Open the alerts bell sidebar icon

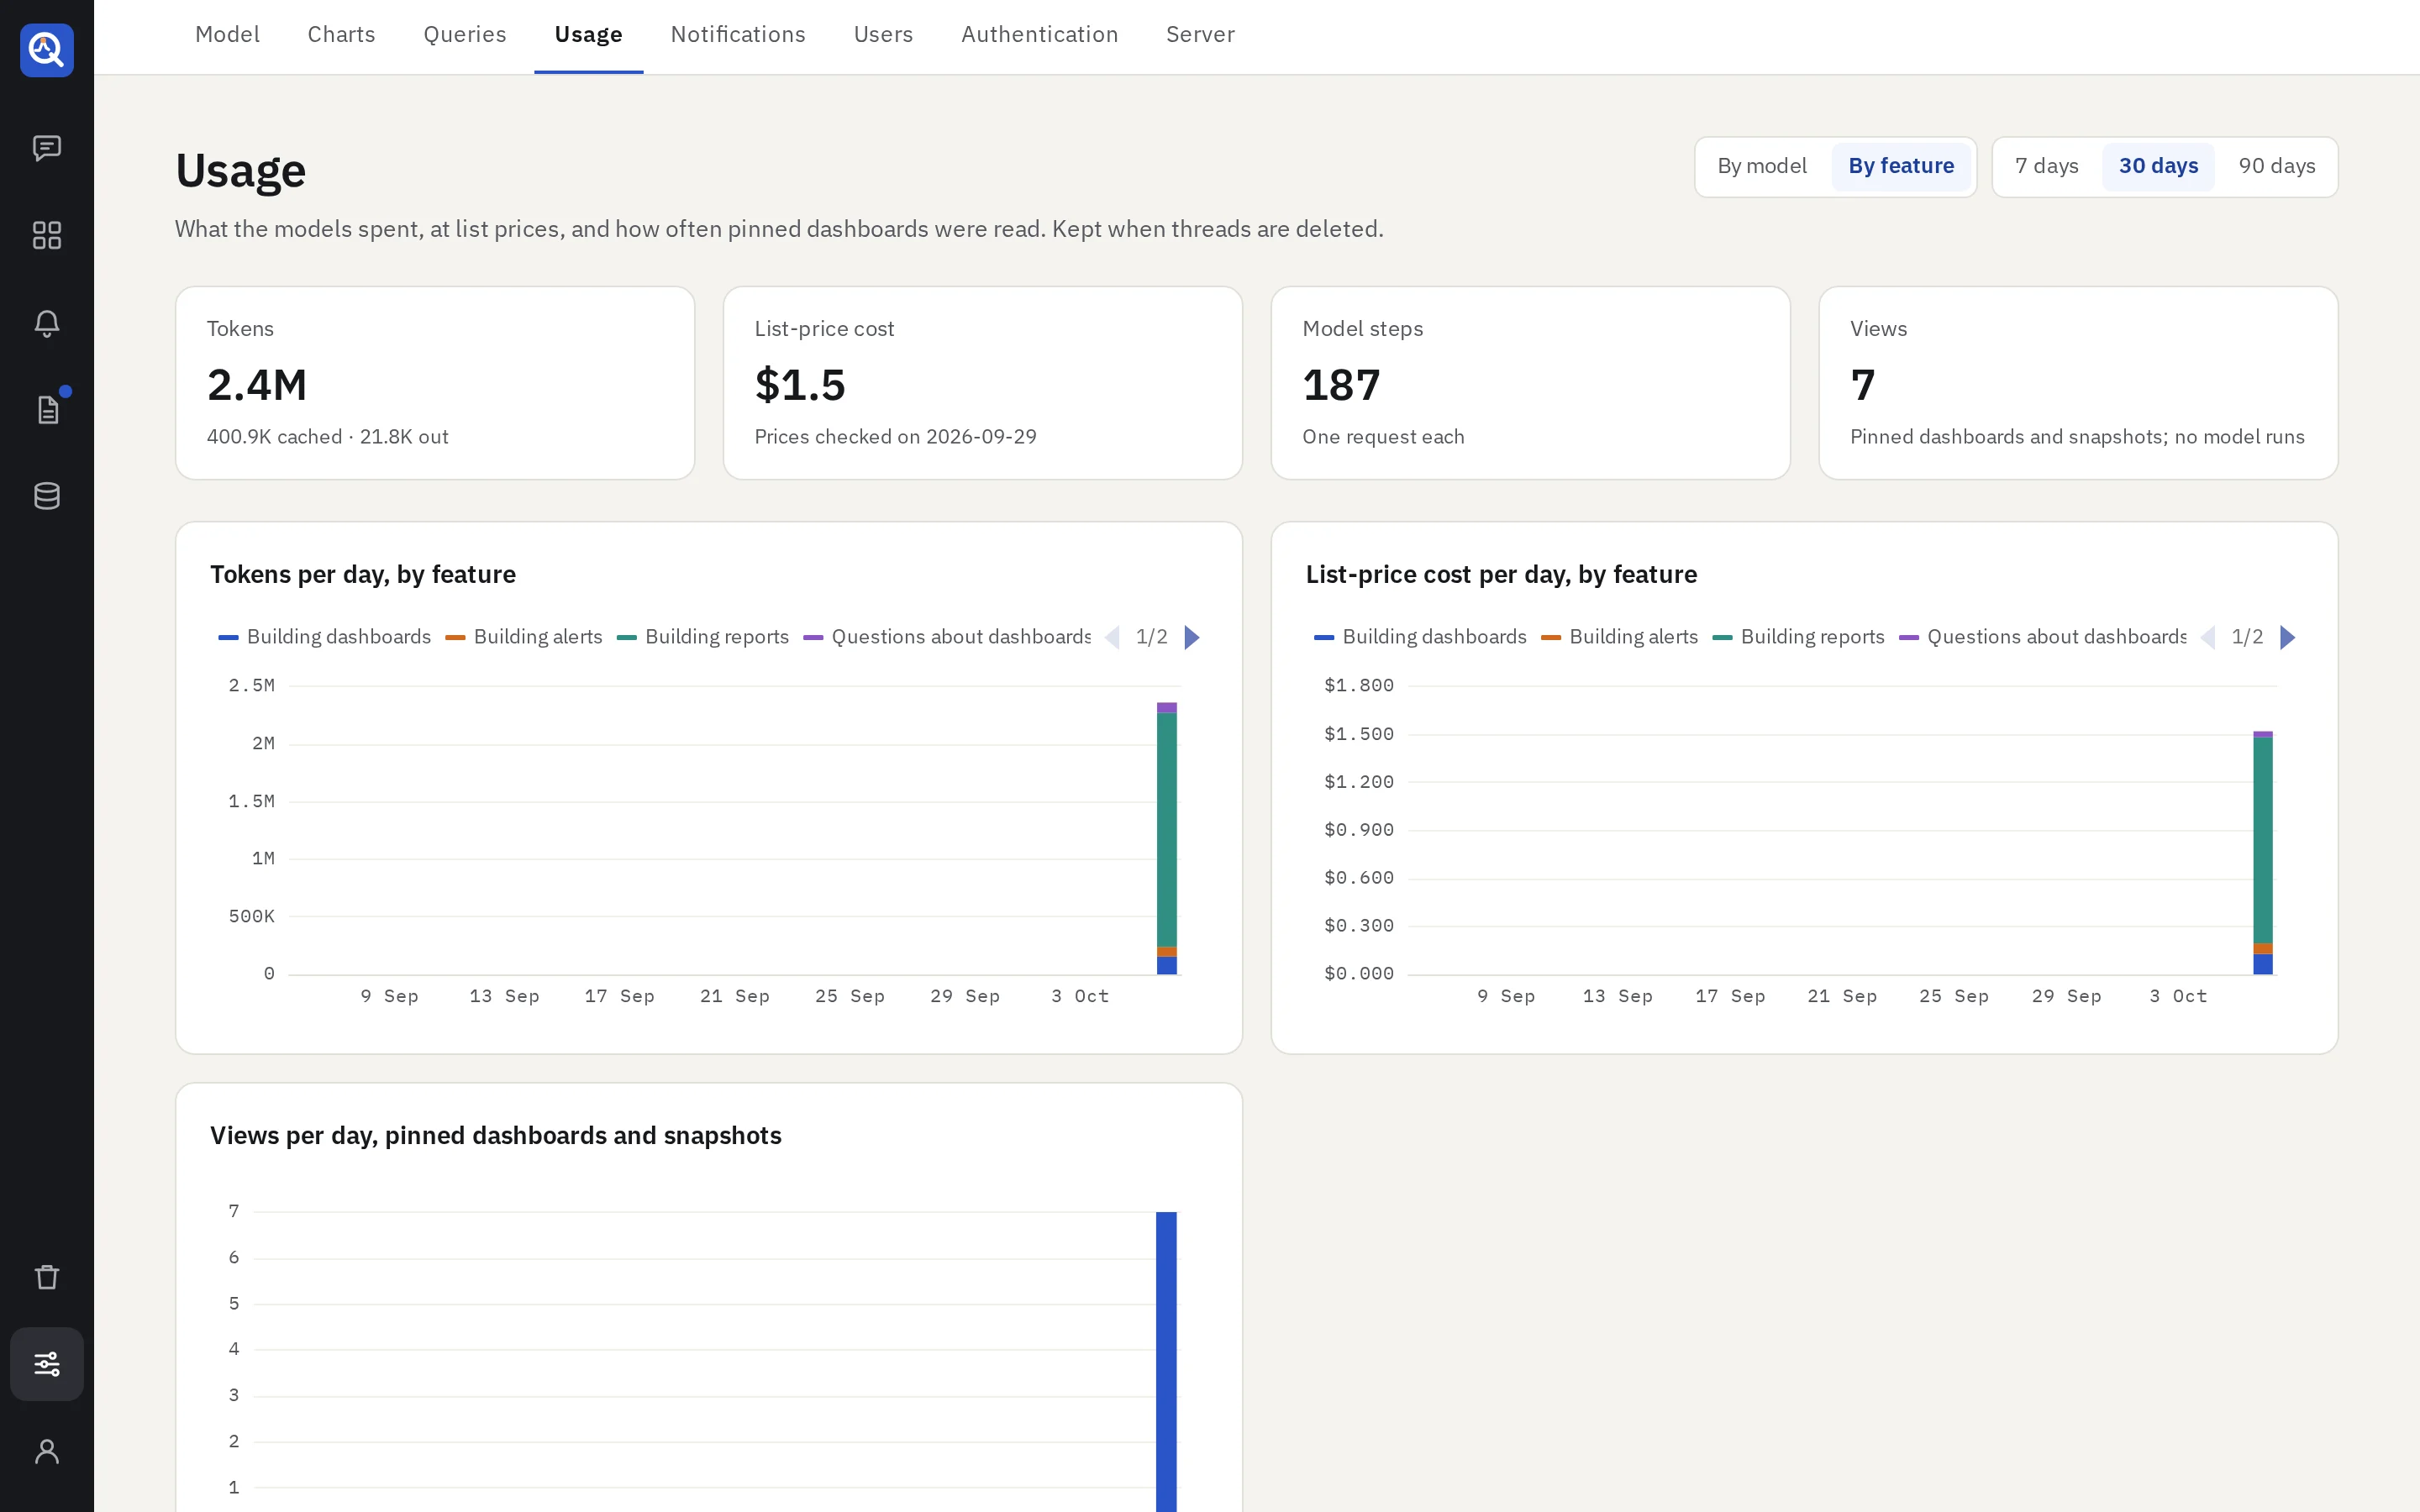point(47,323)
